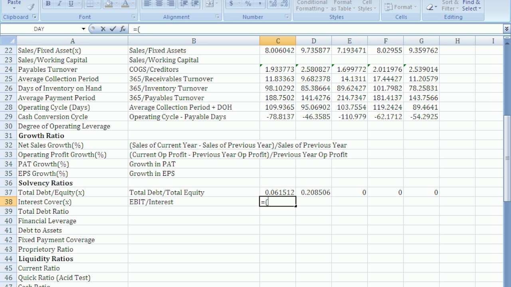Image resolution: width=511 pixels, height=287 pixels.
Task: Select column H header
Action: tap(457, 41)
